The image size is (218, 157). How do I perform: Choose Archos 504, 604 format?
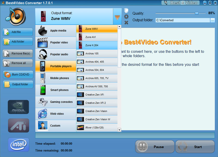coord(97,70)
